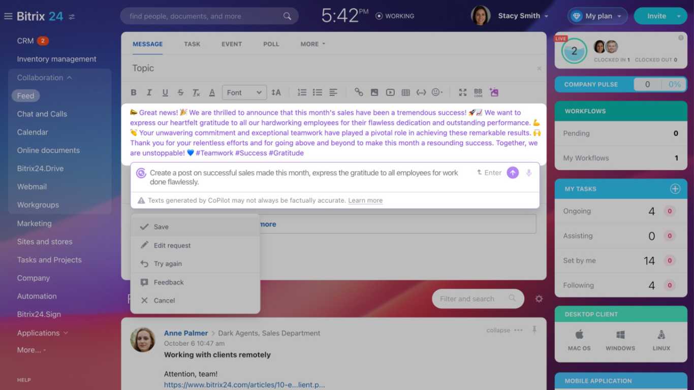Switch to the Poll tab
Screen dimensions: 694x390
271,44
